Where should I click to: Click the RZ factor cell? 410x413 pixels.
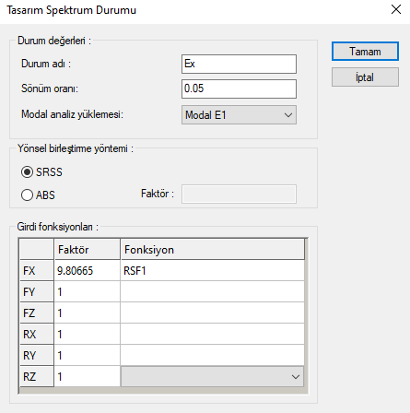88,376
